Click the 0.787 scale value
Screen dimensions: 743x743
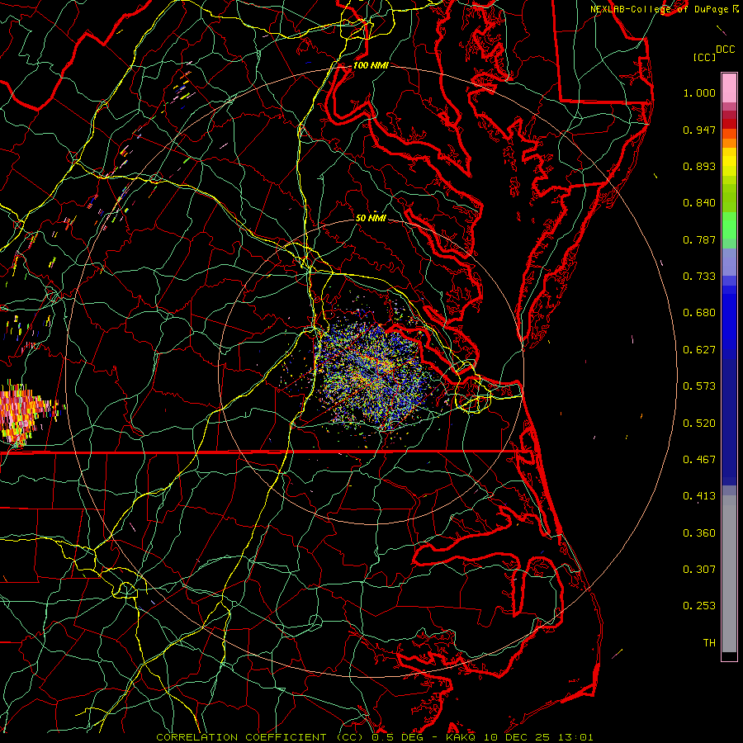click(x=699, y=239)
